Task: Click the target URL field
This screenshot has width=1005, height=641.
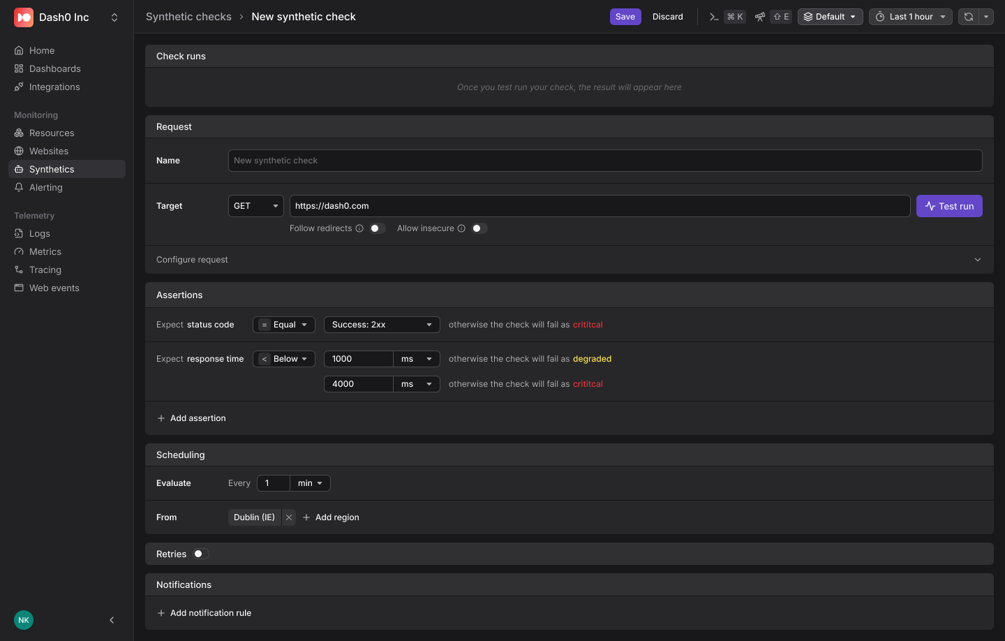Action: point(600,206)
